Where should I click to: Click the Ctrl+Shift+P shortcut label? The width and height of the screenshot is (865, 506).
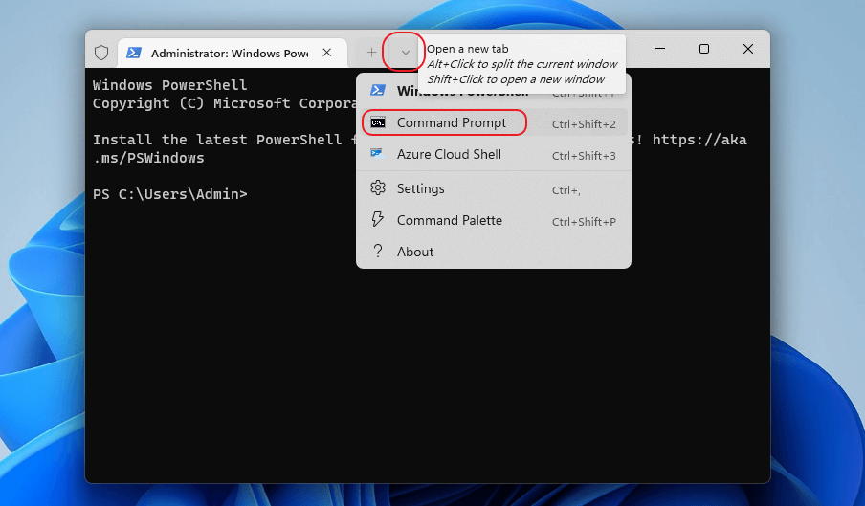coord(584,222)
